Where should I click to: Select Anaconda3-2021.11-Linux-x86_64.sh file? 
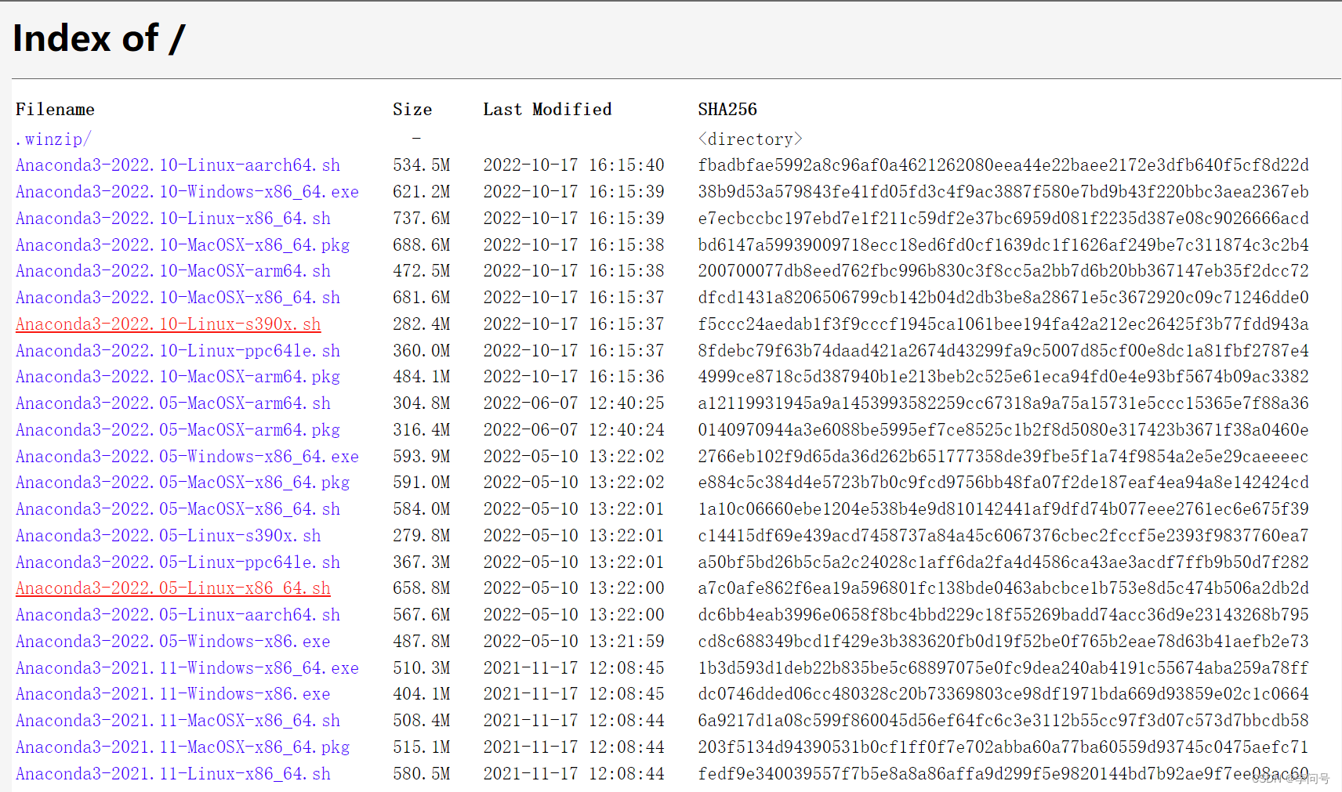(x=173, y=774)
